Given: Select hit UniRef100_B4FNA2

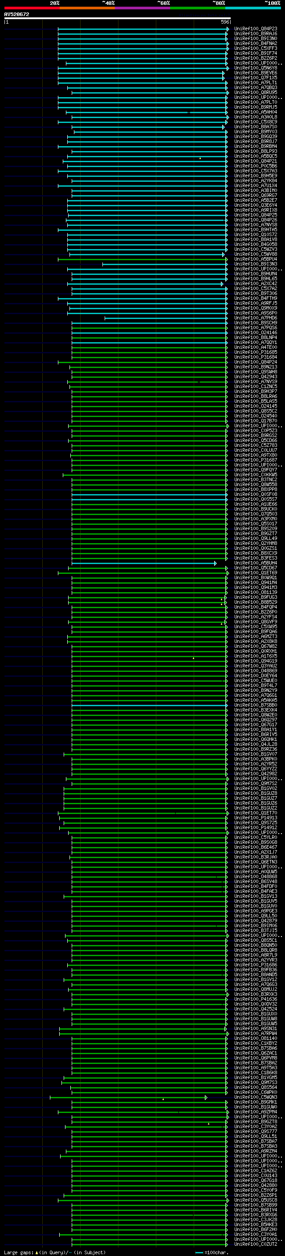Looking at the screenshot, I should [256, 43].
